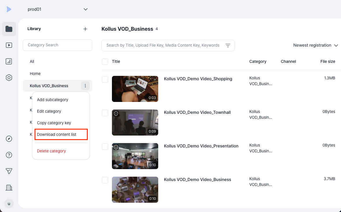Viewport: 341px width, 212px height.
Task: Add a new category with plus icon
Action: coord(85,29)
